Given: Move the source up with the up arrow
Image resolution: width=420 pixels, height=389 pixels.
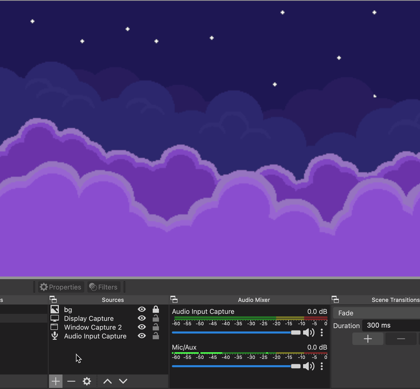Looking at the screenshot, I should pos(107,381).
